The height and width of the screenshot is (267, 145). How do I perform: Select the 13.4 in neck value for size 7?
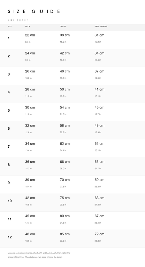click(28, 150)
